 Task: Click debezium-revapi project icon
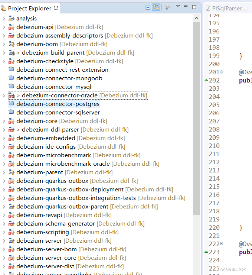12,215
